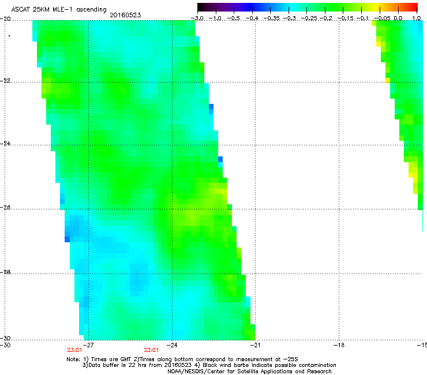Viewport: 427px width, 375px height.
Task: Select longitude axis label -21
Action: pos(255,345)
